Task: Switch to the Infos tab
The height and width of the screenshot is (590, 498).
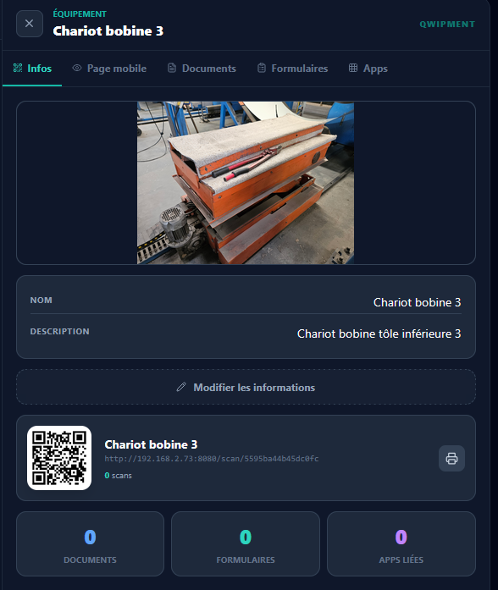Action: pos(32,68)
